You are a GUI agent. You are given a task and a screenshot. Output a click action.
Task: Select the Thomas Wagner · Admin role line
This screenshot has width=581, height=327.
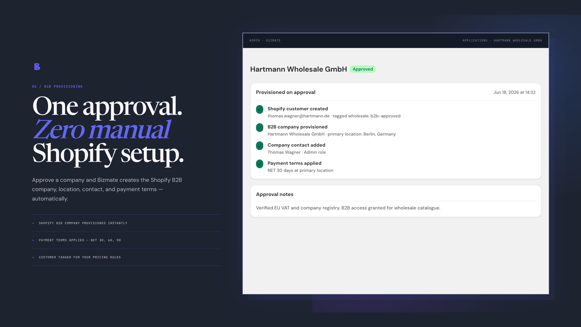297,152
